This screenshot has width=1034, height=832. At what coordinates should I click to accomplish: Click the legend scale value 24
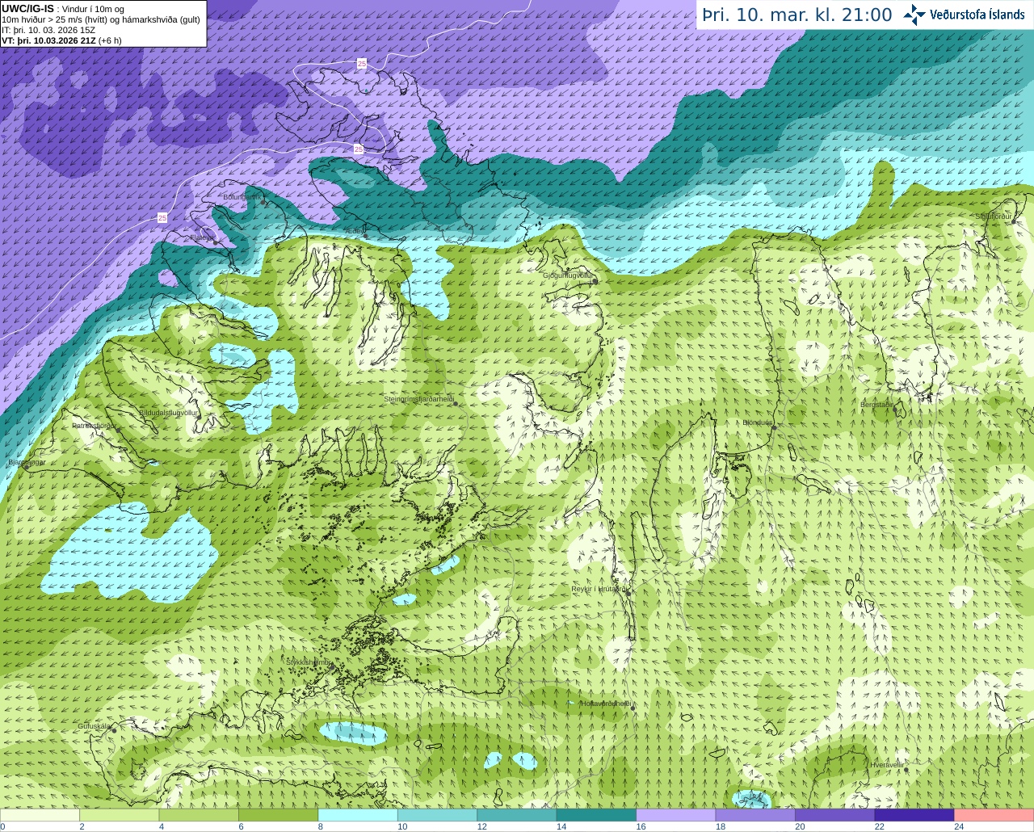pos(959,826)
